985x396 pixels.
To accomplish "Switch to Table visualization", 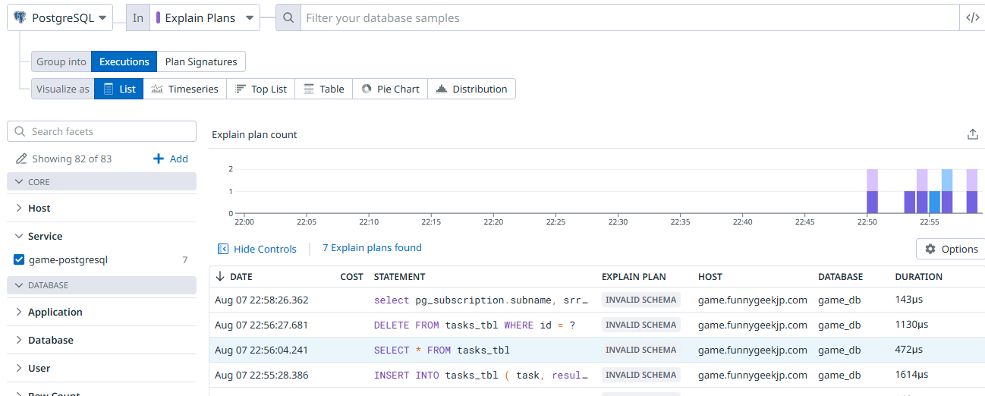I will (x=323, y=89).
